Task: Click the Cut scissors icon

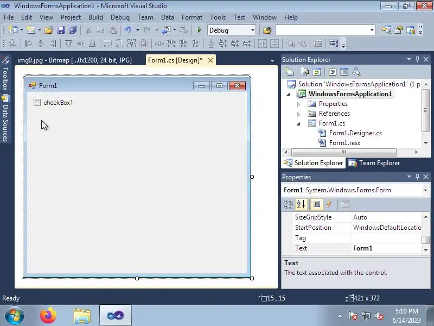Action: point(88,30)
